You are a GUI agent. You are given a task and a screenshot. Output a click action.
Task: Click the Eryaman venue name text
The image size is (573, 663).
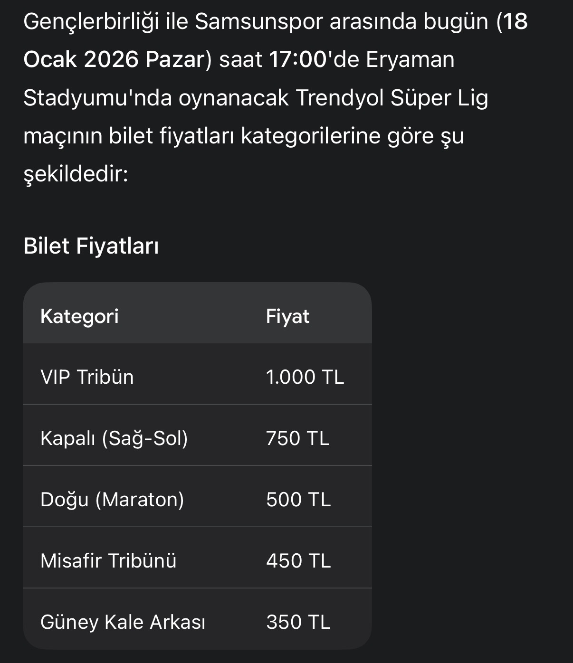410,60
